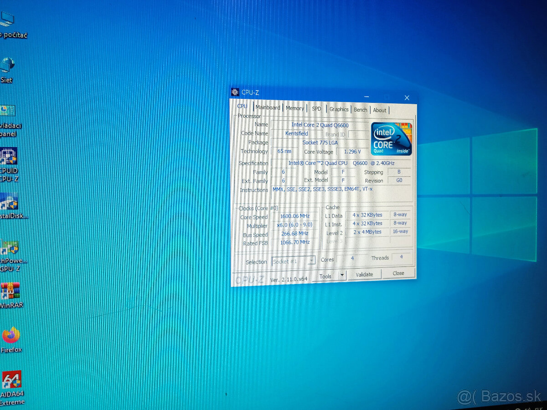Click the L1 Inst. 4 x 32 KBytes value
This screenshot has width=547, height=410.
[x=367, y=223]
